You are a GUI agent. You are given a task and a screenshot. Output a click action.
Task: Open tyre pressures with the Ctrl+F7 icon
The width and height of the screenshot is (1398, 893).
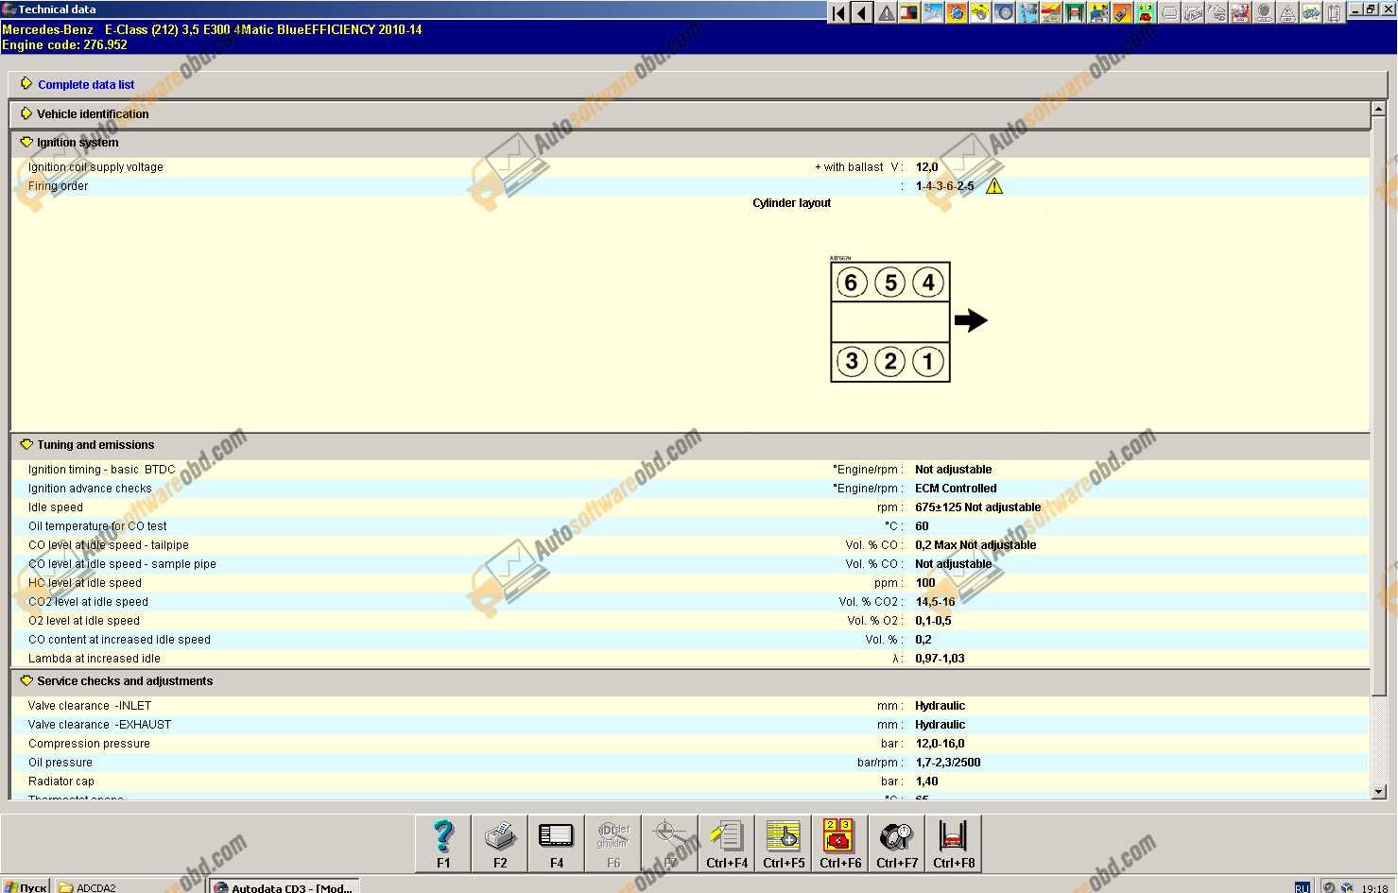click(897, 843)
